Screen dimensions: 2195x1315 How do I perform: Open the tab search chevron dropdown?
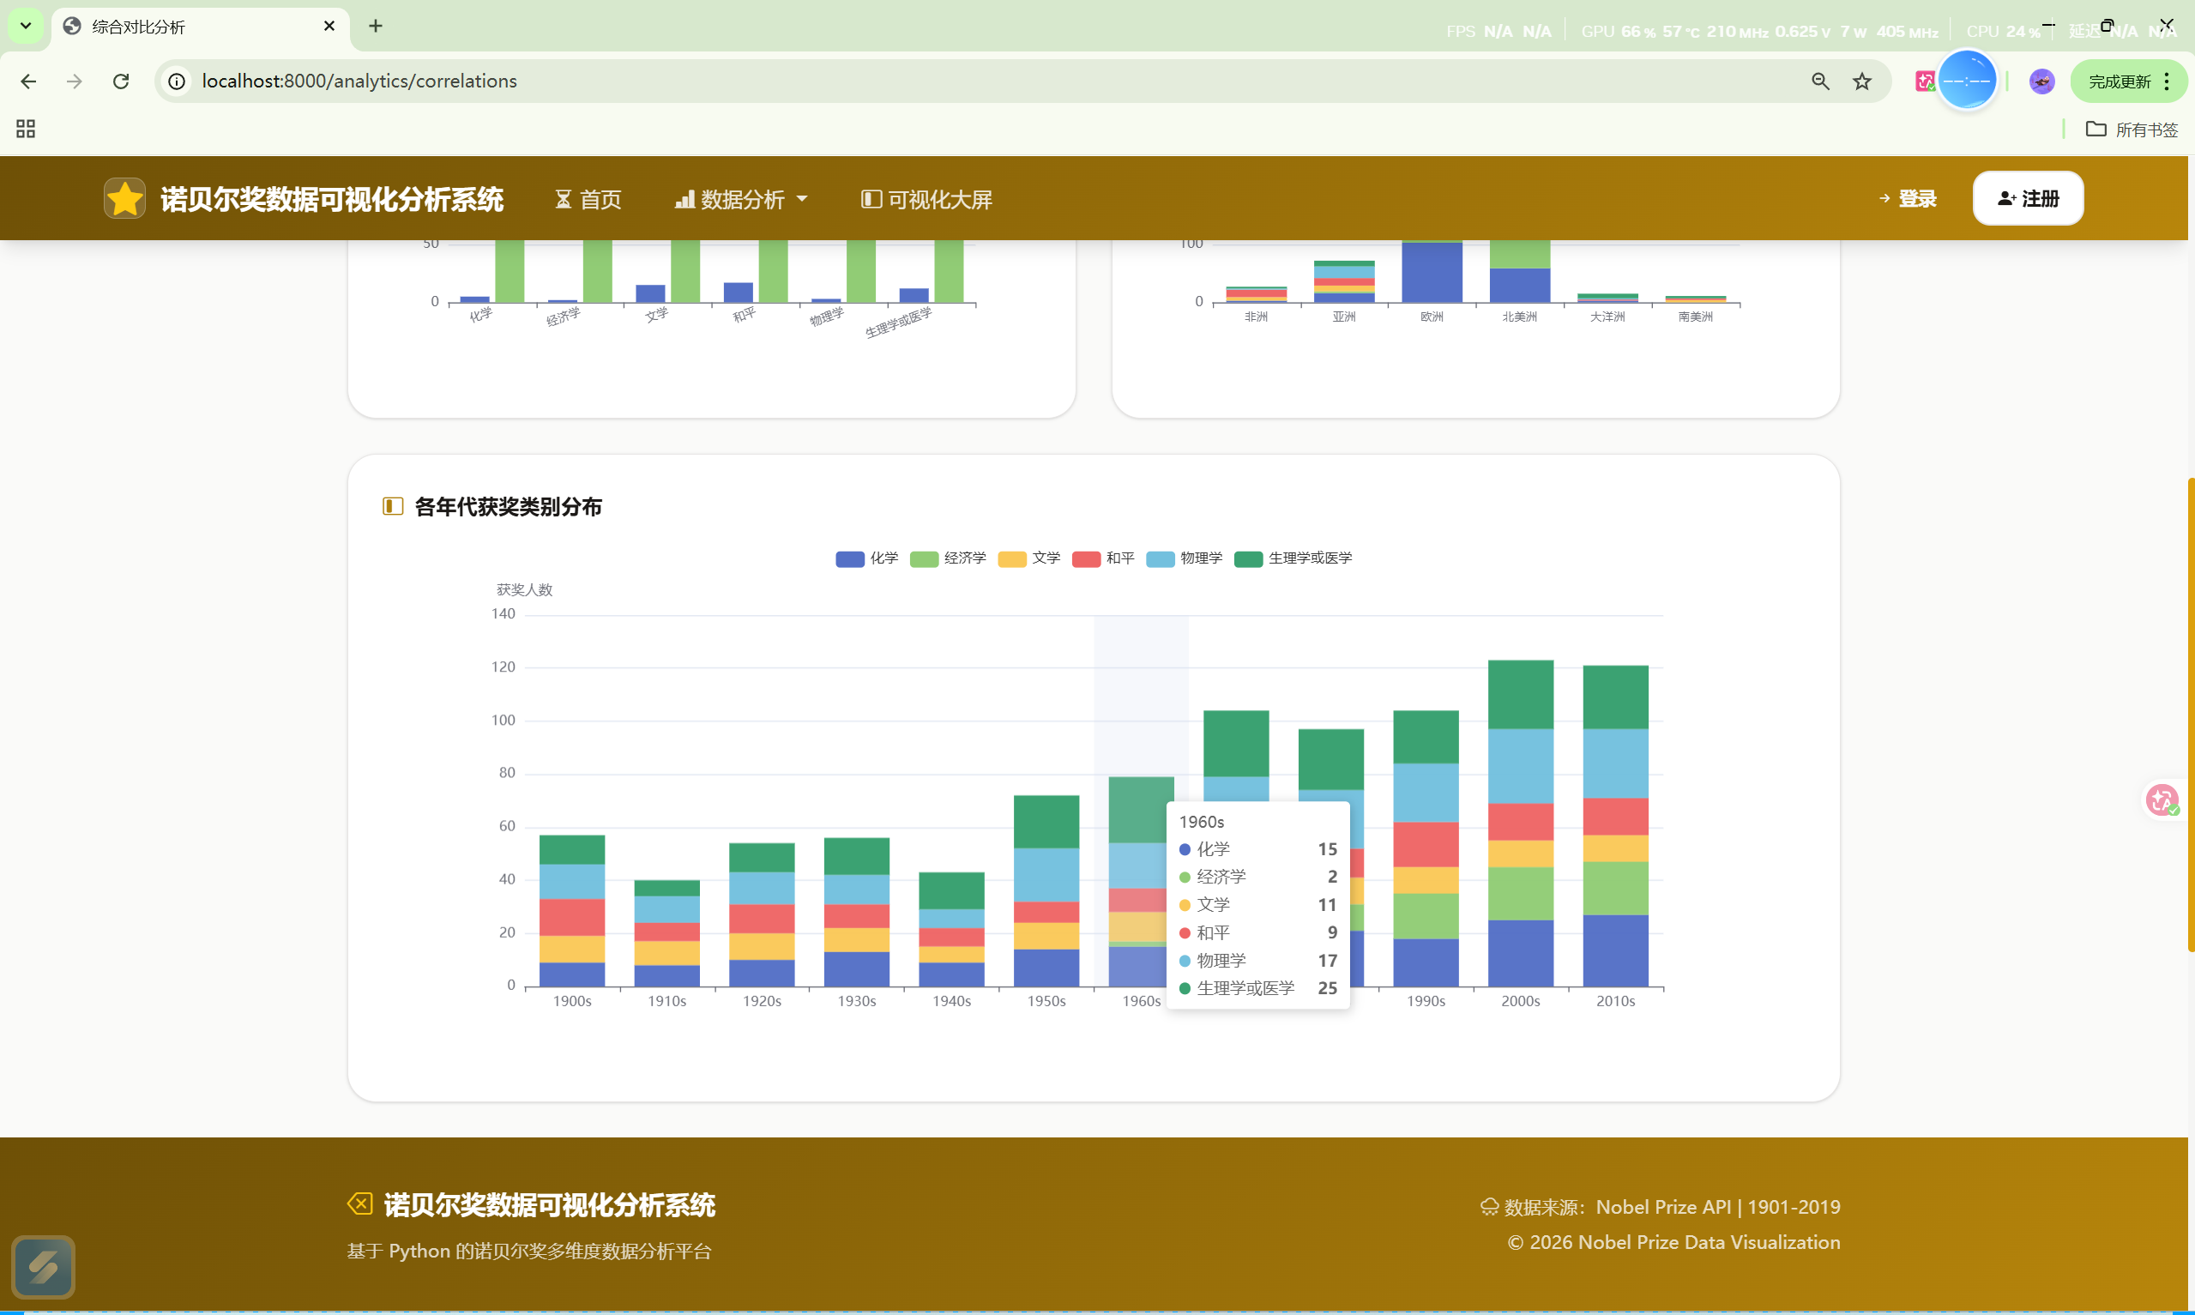pyautogui.click(x=26, y=26)
